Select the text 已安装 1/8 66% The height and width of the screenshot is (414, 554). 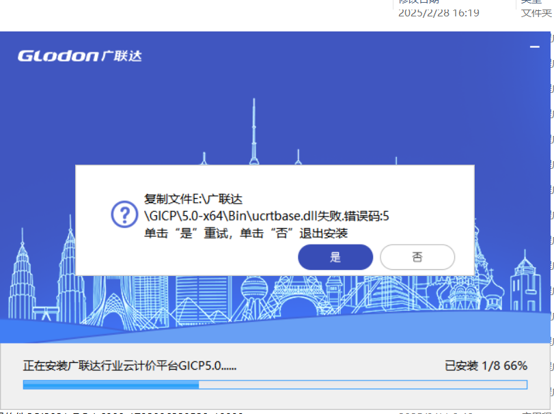[x=486, y=365]
